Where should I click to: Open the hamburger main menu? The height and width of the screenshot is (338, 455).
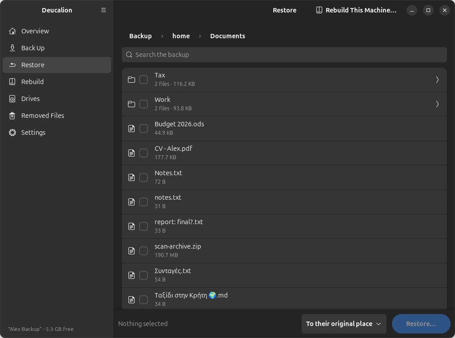tap(103, 10)
